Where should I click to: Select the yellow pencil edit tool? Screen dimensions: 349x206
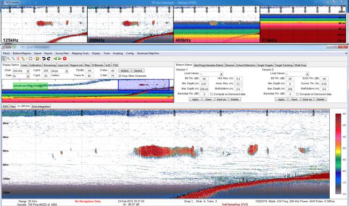23,59
